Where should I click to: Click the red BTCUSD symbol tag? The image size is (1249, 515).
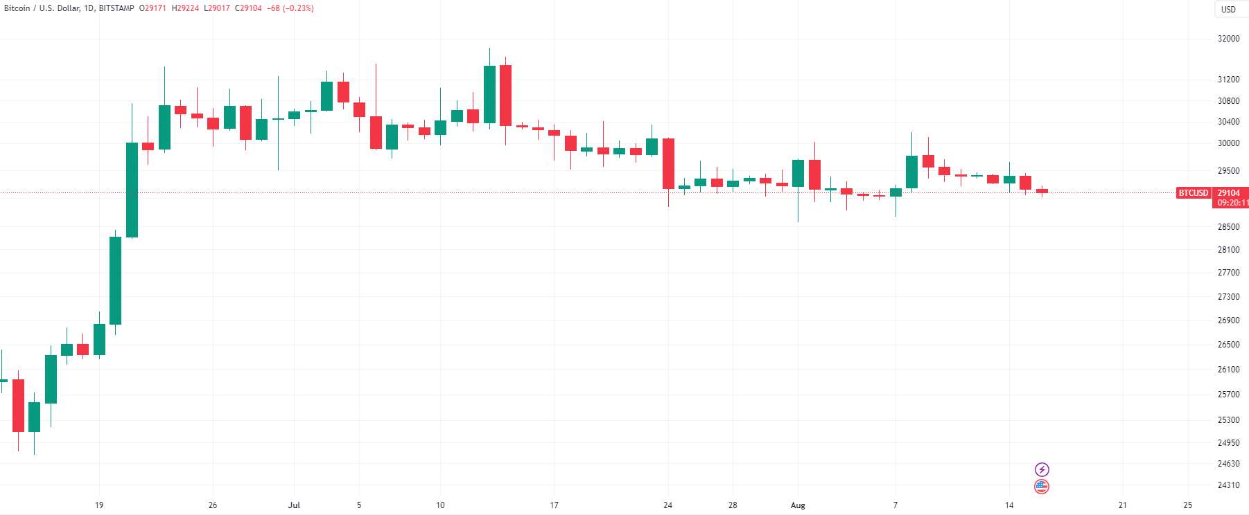1194,193
